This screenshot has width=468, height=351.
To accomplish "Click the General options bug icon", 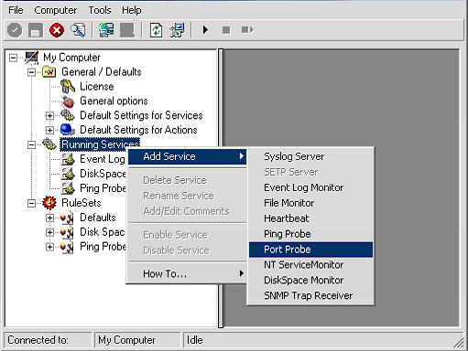I will coord(68,101).
